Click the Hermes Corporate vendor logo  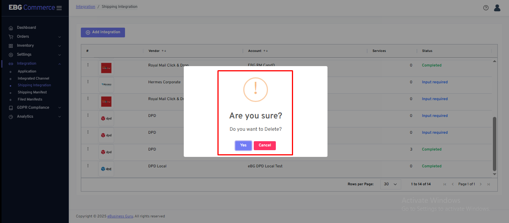106,85
